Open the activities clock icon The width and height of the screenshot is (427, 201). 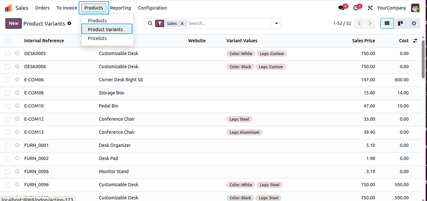(x=356, y=8)
